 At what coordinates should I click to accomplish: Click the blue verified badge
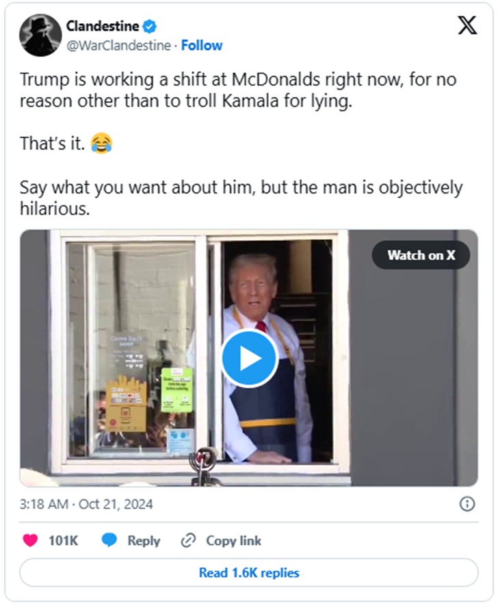[x=150, y=27]
